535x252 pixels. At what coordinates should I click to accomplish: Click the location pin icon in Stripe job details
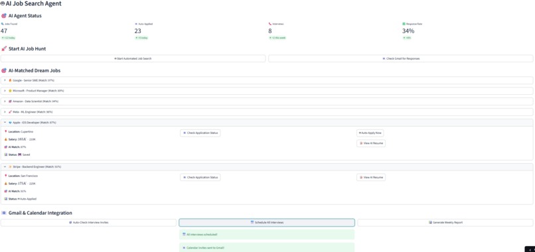click(5, 176)
